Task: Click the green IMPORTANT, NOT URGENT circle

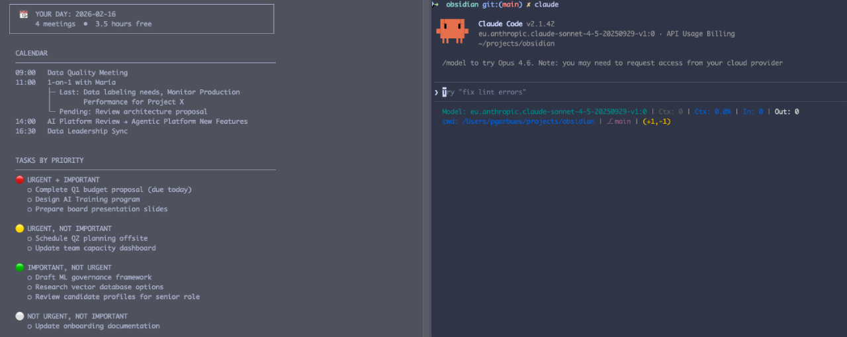Action: (x=20, y=267)
